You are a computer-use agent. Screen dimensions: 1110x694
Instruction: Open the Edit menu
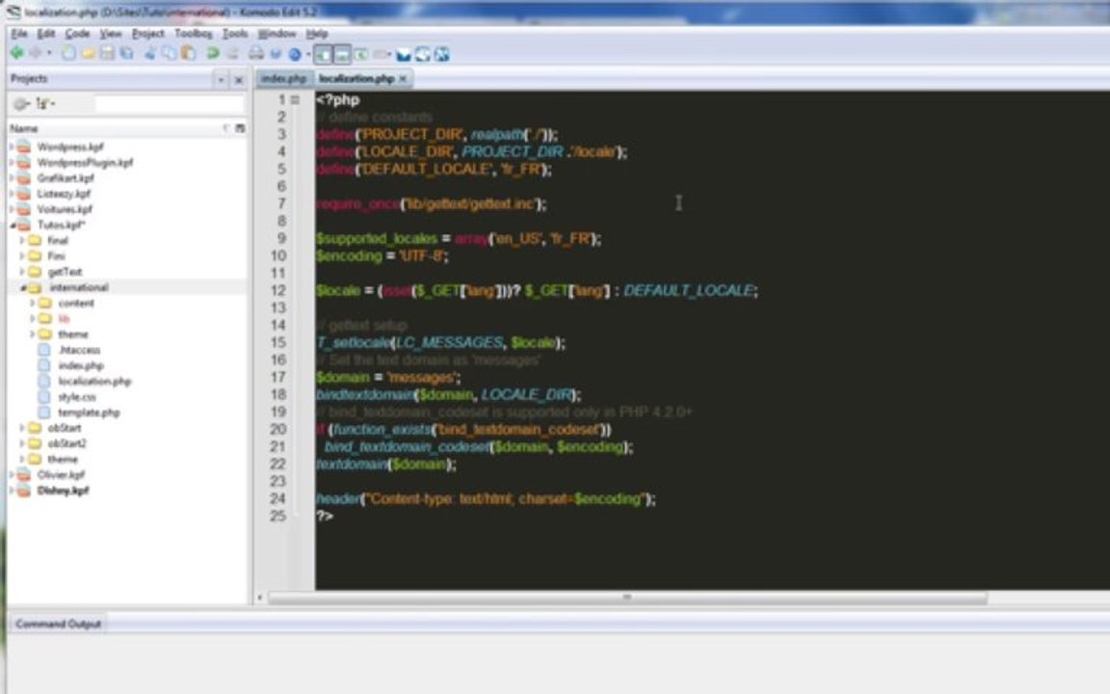tap(46, 34)
